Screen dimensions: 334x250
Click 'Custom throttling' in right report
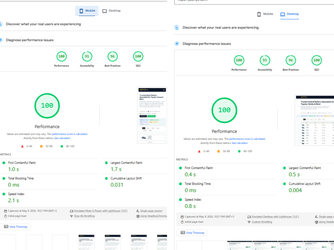pos(262,222)
